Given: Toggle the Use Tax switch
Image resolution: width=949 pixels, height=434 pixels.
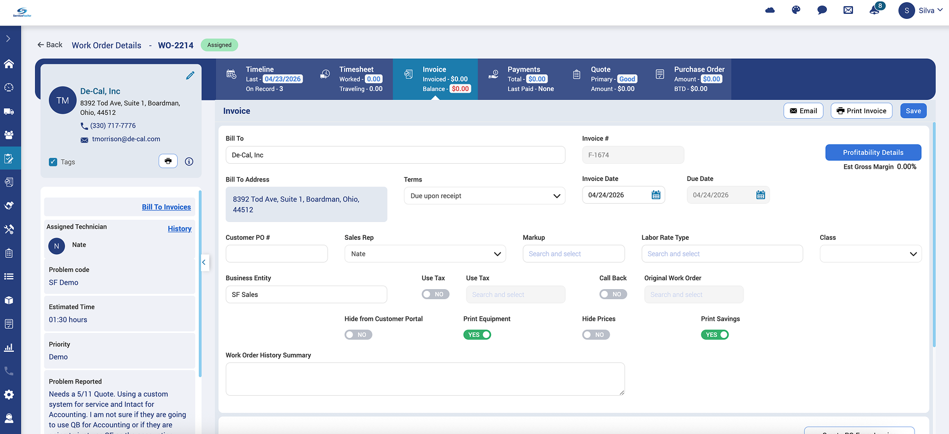Looking at the screenshot, I should click(x=435, y=294).
